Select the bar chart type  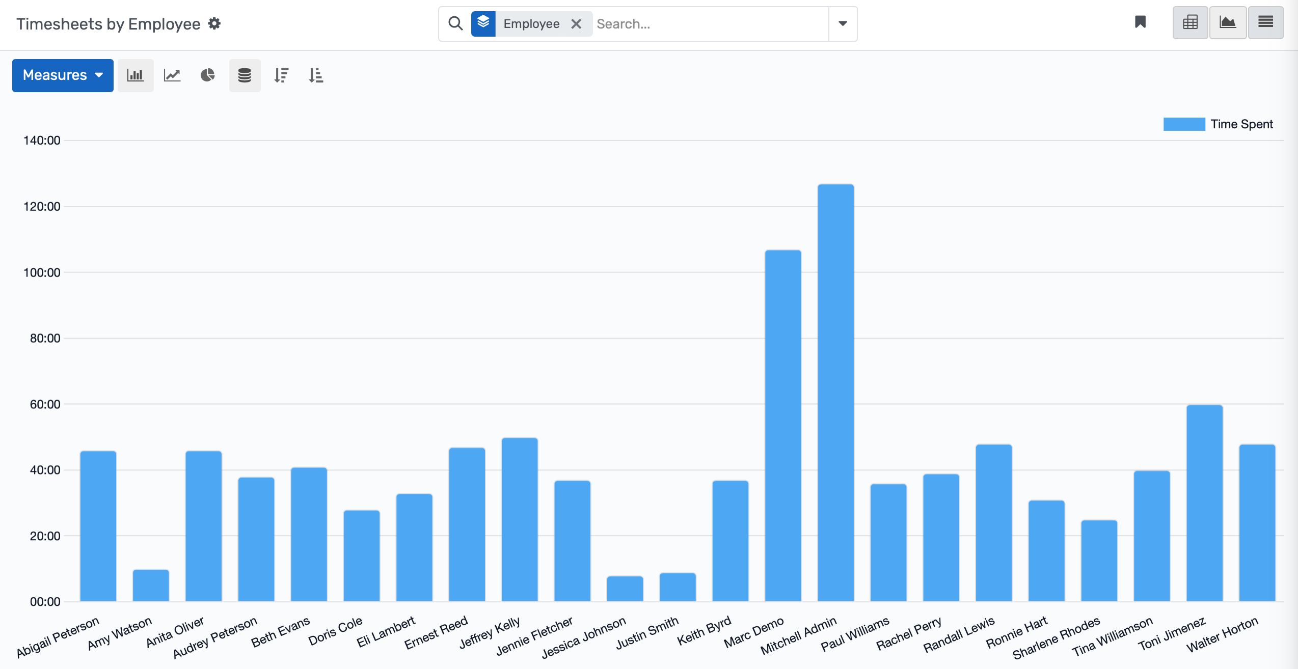coord(136,75)
